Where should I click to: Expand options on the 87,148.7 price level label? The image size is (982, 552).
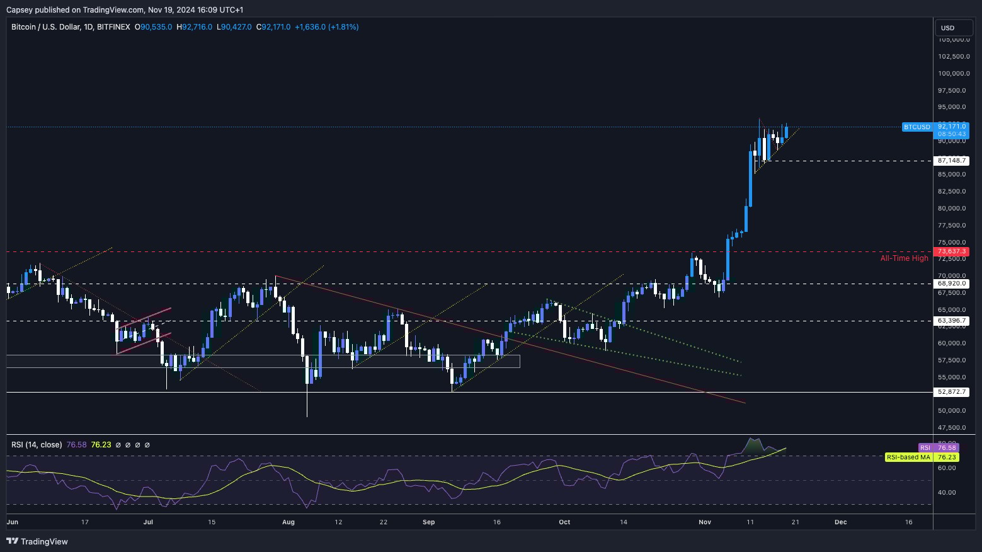[951, 161]
